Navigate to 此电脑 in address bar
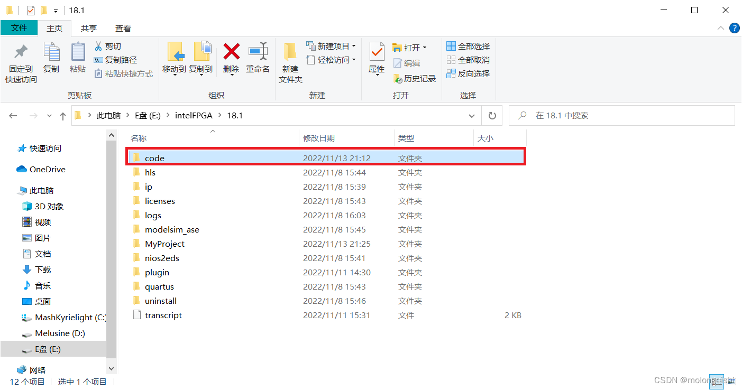The width and height of the screenshot is (742, 390). point(108,116)
